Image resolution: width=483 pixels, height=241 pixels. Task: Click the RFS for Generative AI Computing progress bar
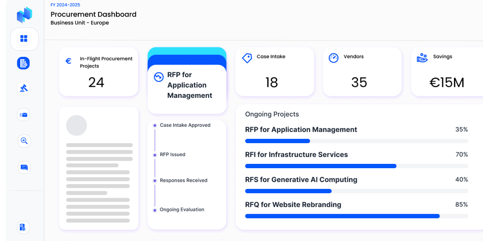(356, 191)
